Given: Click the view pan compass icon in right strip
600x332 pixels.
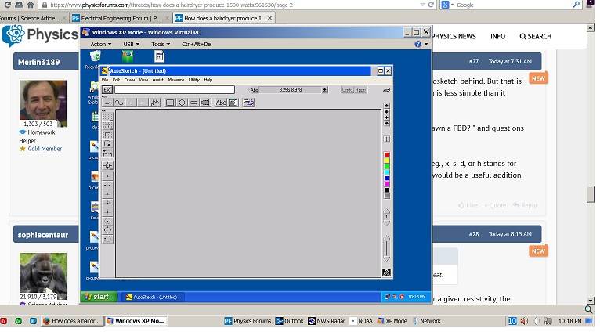Looking at the screenshot, I should (x=387, y=139).
